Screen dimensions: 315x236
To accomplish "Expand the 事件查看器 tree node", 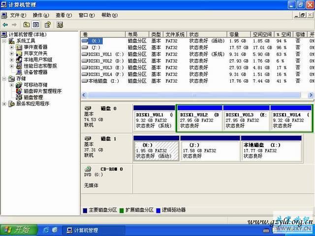I will coord(12,47).
